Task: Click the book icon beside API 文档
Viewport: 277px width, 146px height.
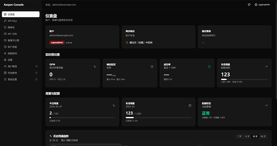Action: [x=5, y=34]
